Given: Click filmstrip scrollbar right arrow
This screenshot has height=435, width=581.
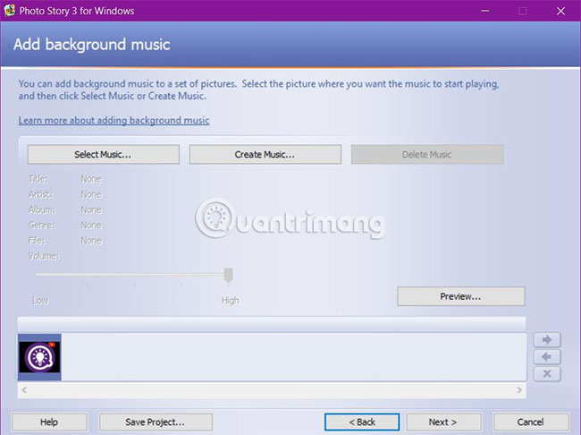Looking at the screenshot, I should pos(519,390).
